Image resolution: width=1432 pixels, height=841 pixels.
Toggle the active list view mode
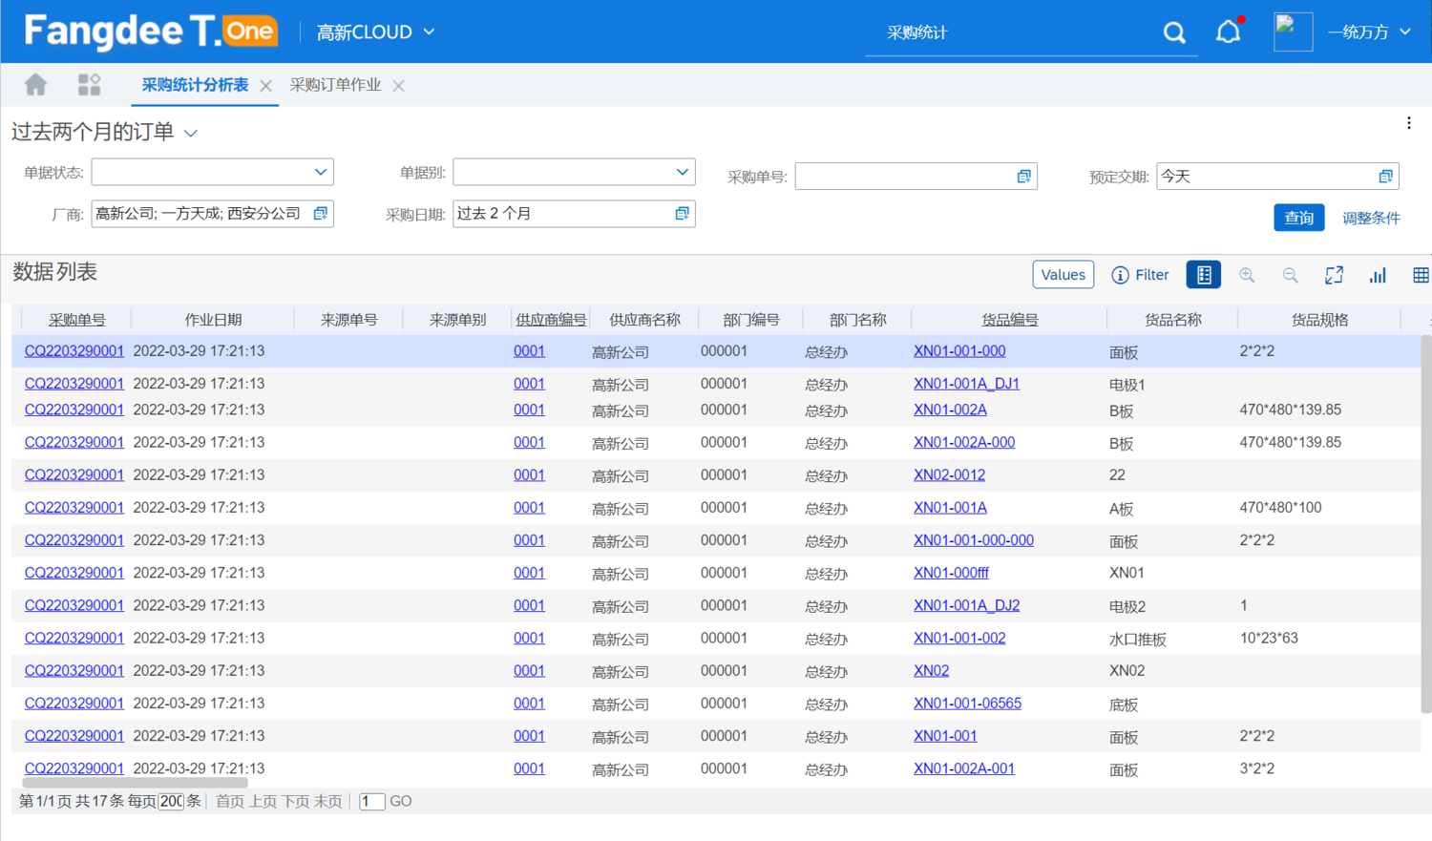[1203, 274]
